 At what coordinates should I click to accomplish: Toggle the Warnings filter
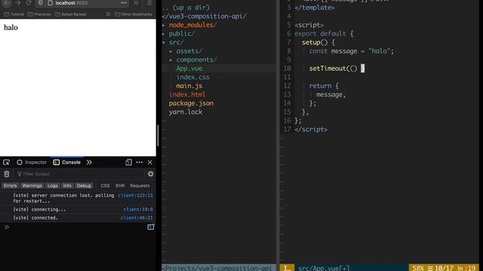(x=32, y=186)
